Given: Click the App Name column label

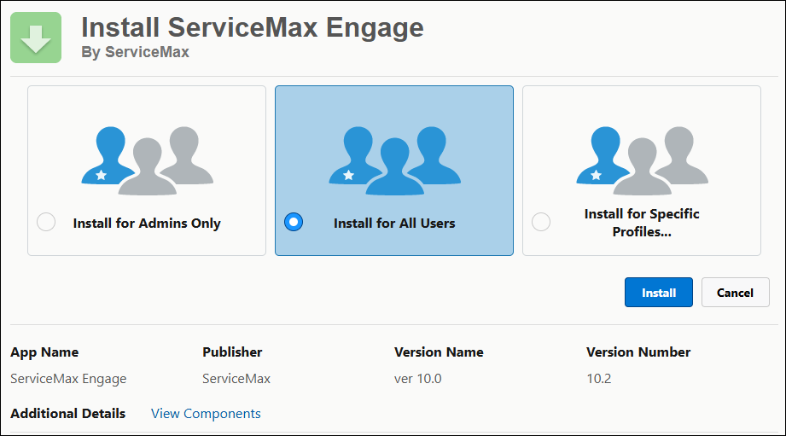Looking at the screenshot, I should tap(44, 352).
